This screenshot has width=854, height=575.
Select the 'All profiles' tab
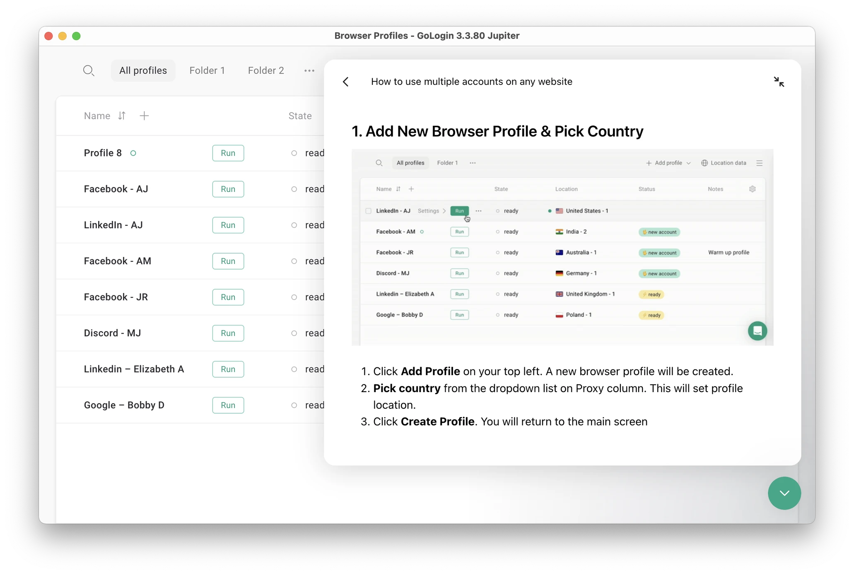[142, 70]
